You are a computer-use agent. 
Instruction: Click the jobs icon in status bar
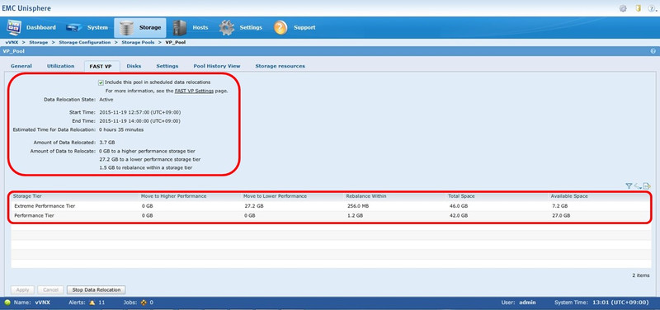[143, 303]
